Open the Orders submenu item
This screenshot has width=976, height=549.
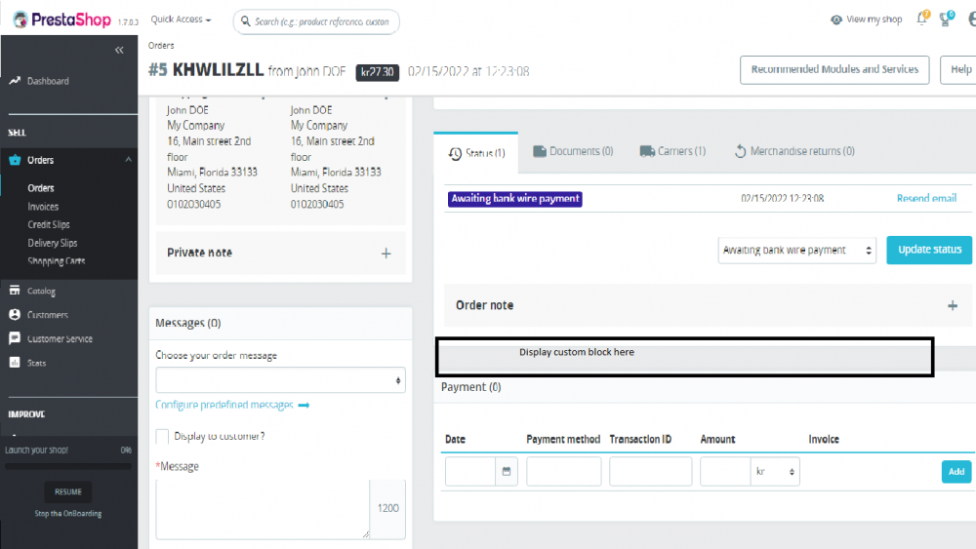[x=40, y=188]
